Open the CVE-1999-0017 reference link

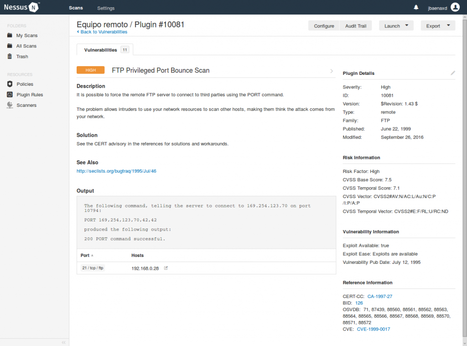[373, 329]
